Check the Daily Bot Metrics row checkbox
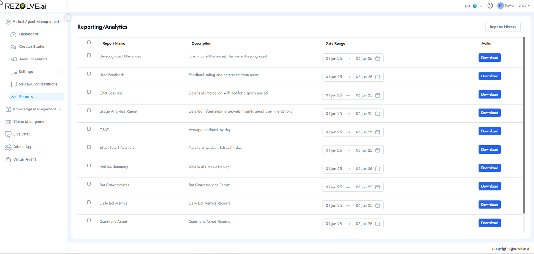 point(89,202)
